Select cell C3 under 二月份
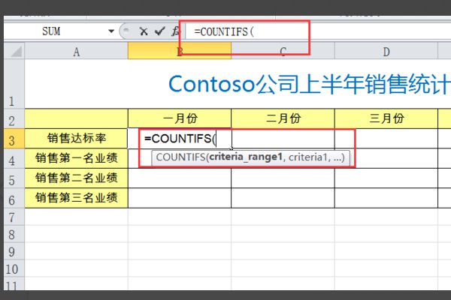 point(283,139)
